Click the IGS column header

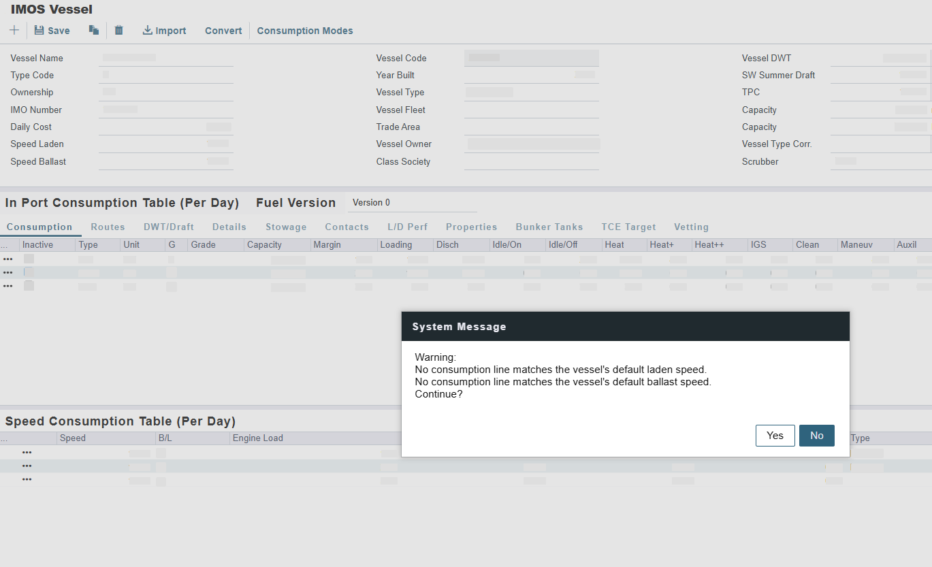click(x=770, y=245)
